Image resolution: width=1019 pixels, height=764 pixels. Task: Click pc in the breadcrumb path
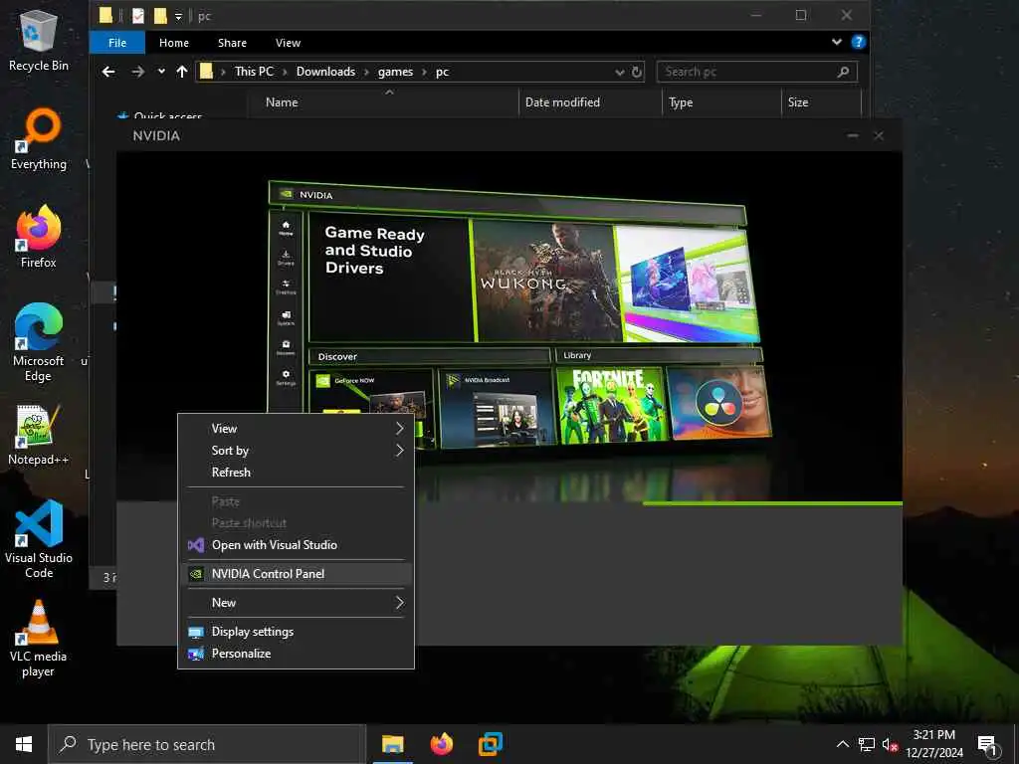(x=443, y=72)
